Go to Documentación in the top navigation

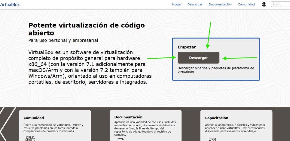click(x=220, y=5)
